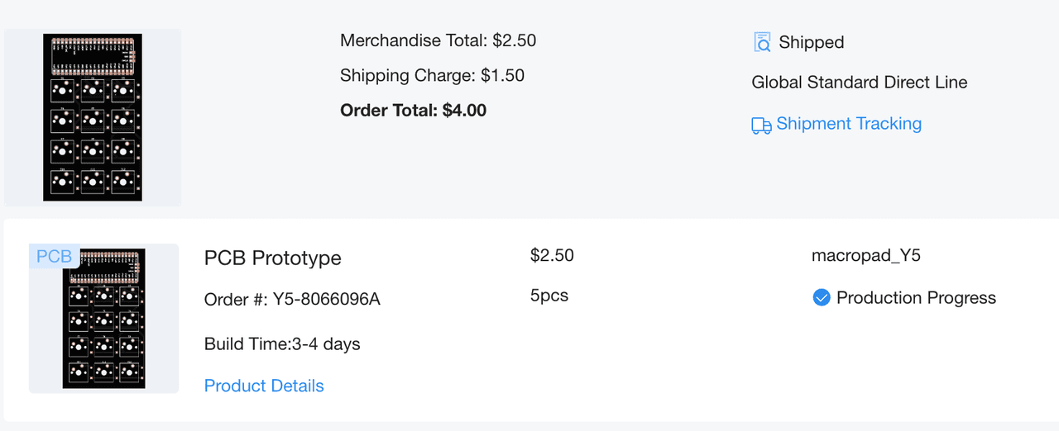
Task: Click the shipment tracking truck icon
Action: click(761, 126)
